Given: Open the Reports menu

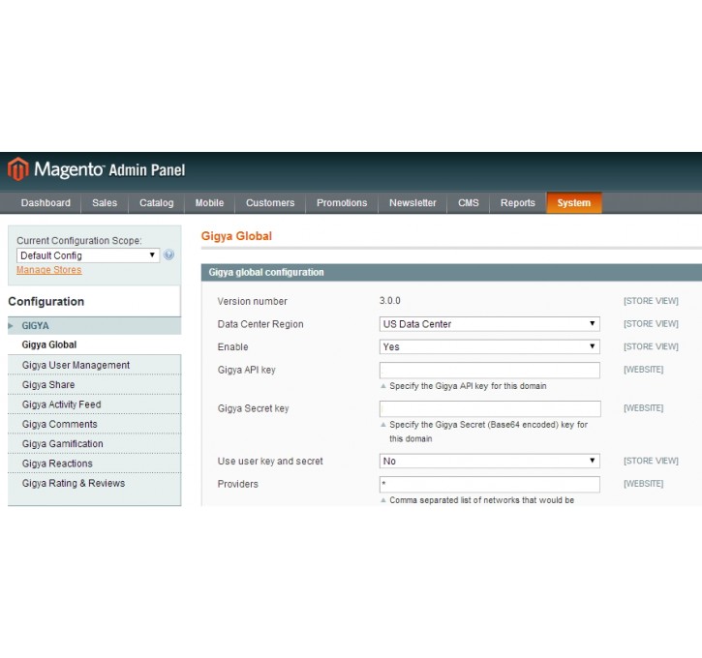Looking at the screenshot, I should (518, 203).
